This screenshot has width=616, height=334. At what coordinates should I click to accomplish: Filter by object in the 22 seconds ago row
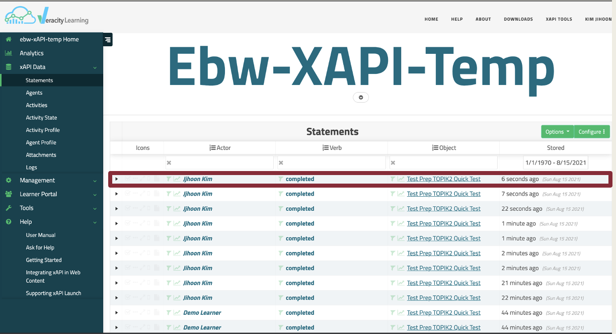click(393, 209)
